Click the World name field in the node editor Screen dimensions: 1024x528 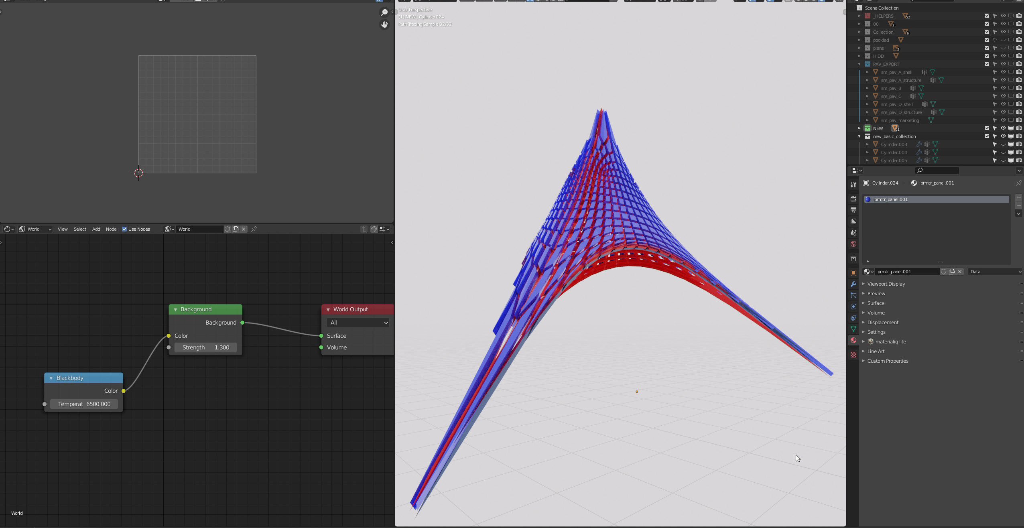point(200,229)
